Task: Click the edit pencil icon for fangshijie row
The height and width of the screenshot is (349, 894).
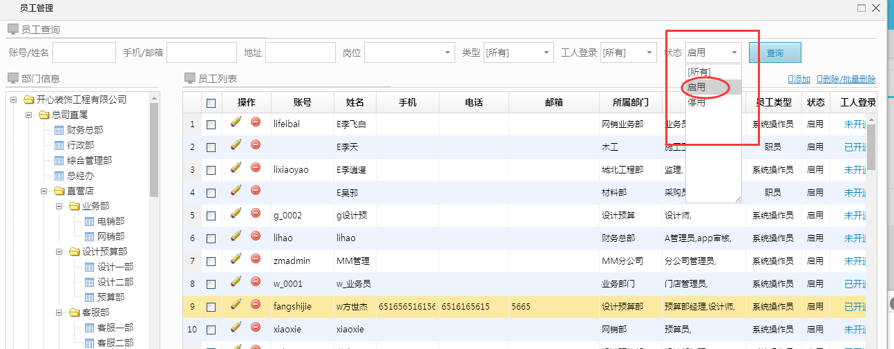Action: coord(236,305)
